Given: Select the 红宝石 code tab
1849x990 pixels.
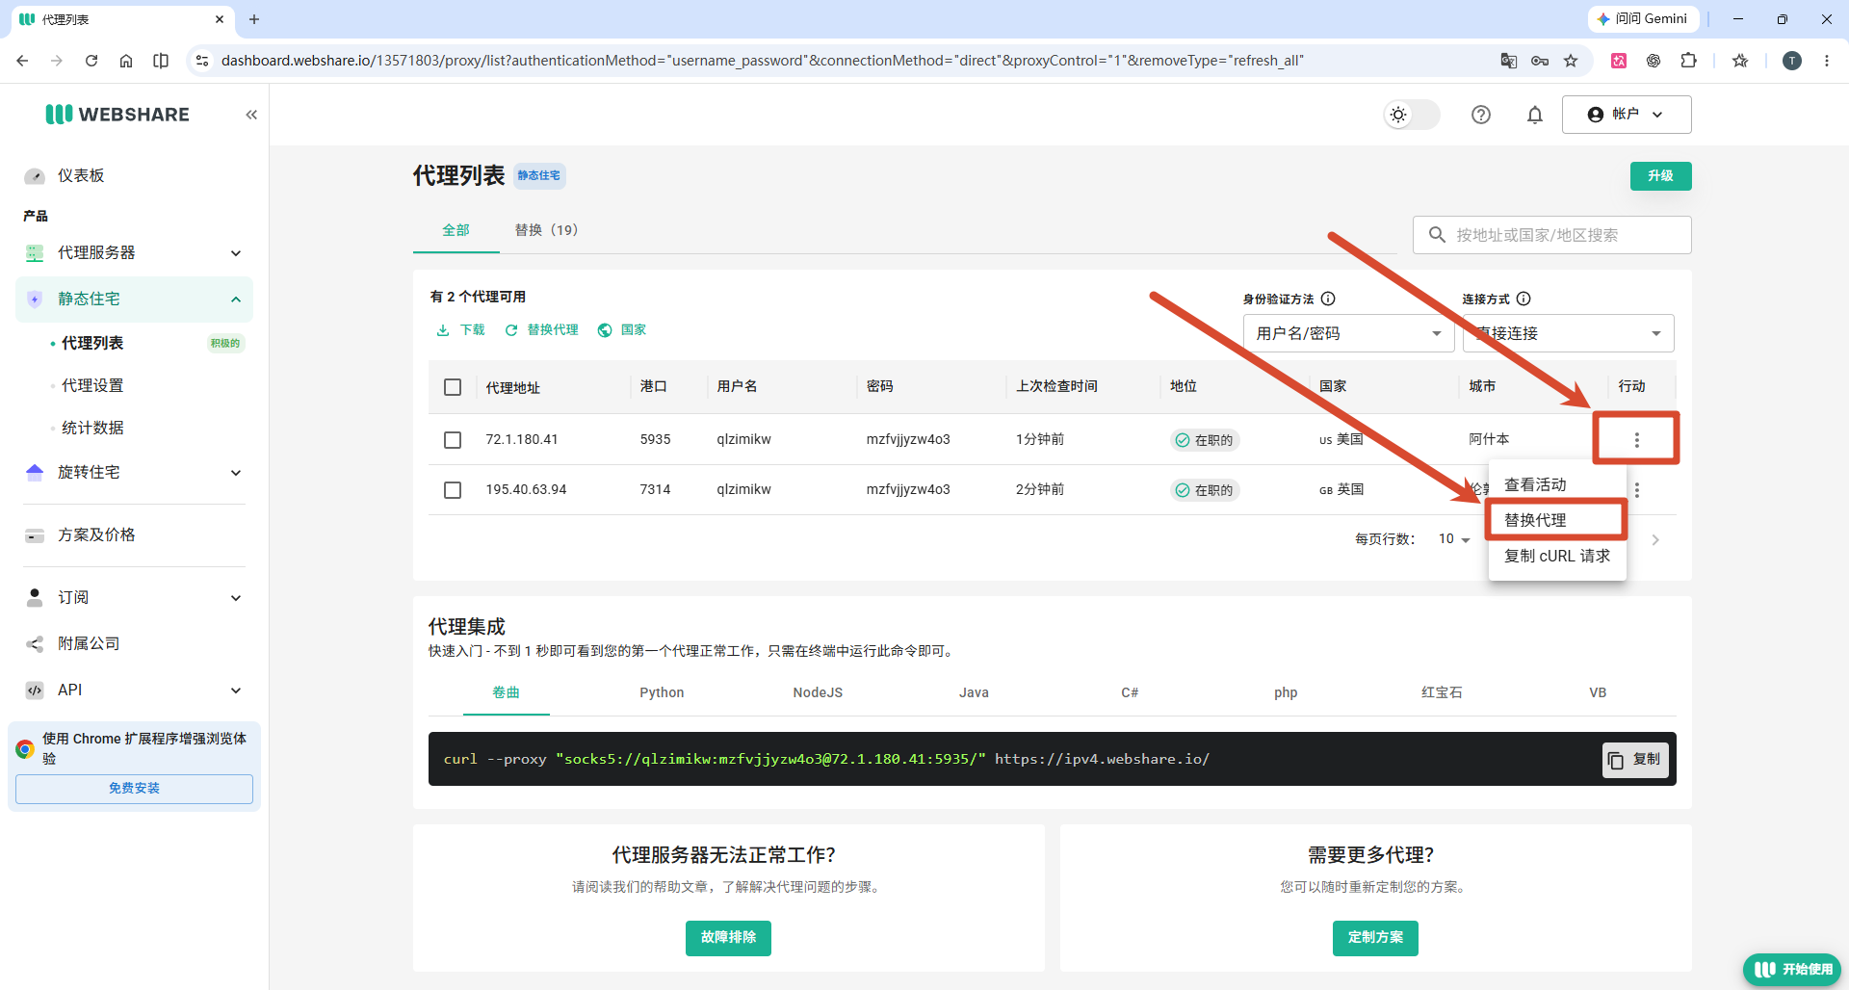Looking at the screenshot, I should 1442,692.
